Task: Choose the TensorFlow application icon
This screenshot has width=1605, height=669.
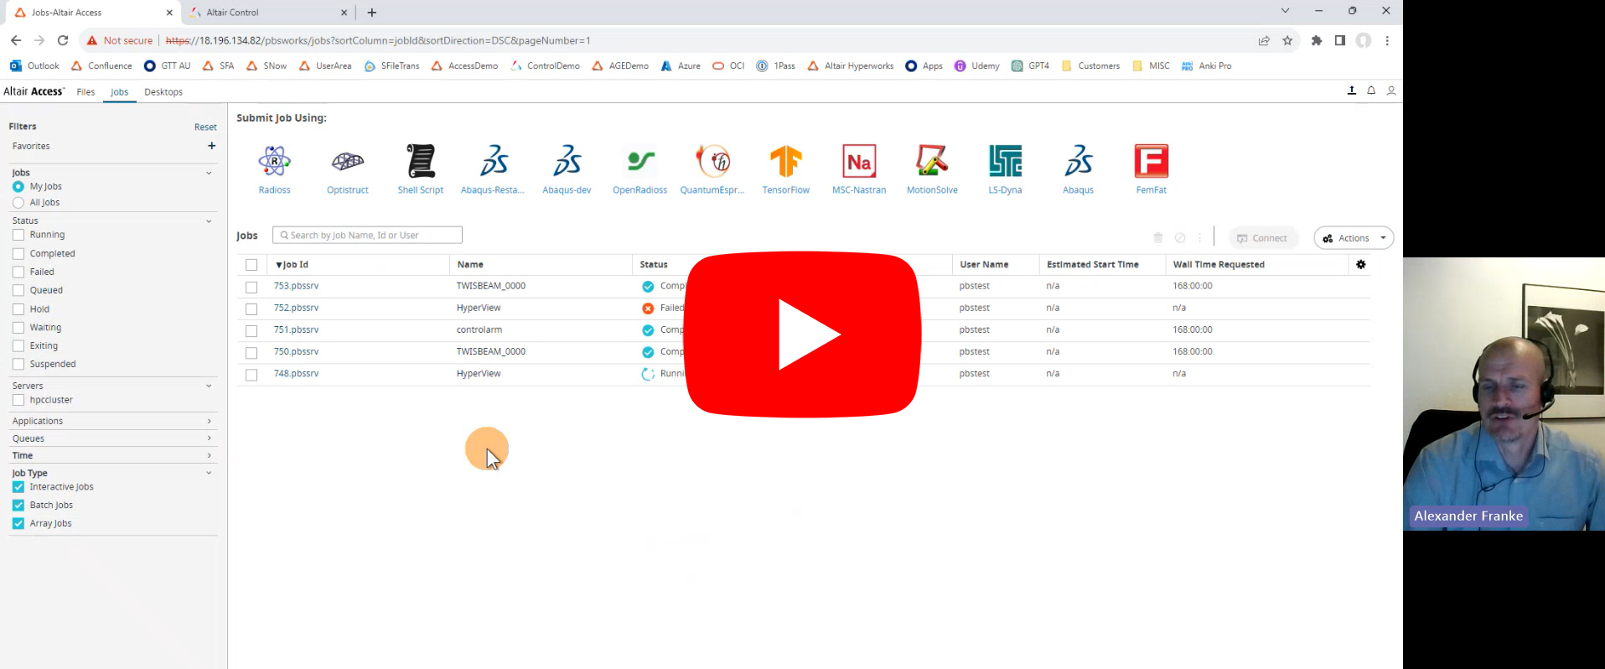Action: [785, 162]
